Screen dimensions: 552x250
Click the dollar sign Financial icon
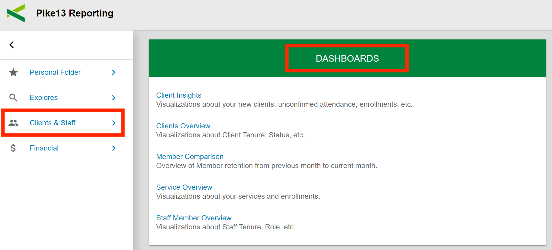(13, 148)
